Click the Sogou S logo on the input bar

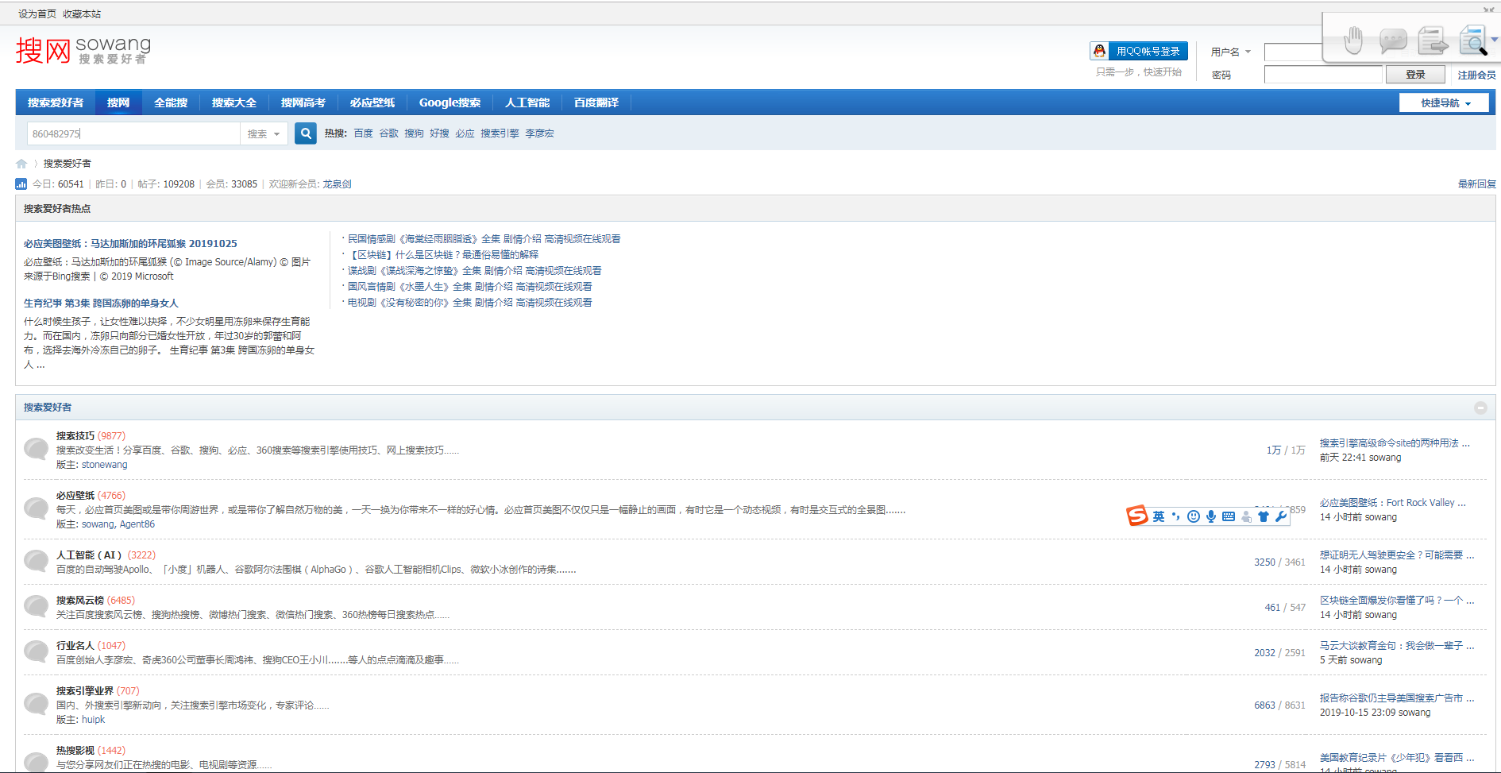pyautogui.click(x=1137, y=516)
